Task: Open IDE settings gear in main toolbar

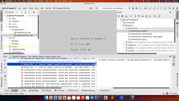Action: tap(173, 8)
